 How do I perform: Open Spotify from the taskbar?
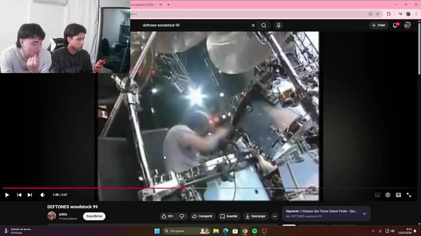[x=255, y=231]
